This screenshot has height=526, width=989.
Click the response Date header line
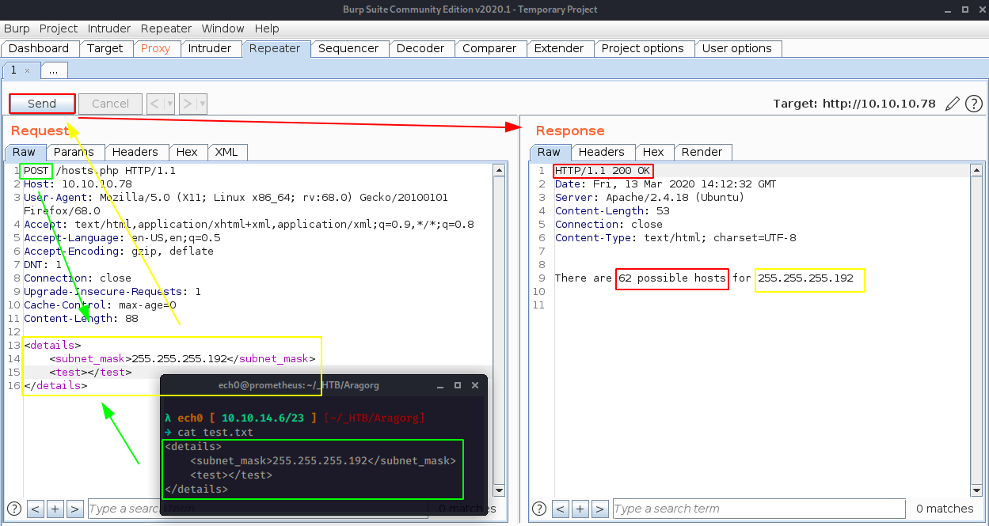click(x=666, y=184)
